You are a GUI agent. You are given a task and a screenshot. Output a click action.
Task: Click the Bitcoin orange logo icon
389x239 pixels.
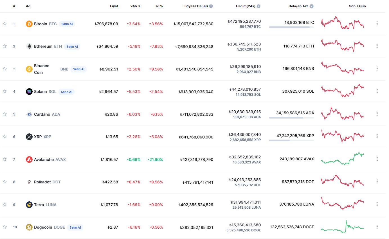[29, 24]
